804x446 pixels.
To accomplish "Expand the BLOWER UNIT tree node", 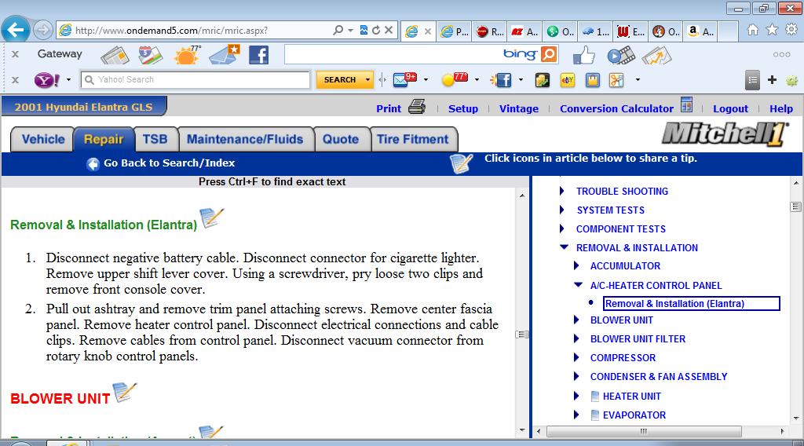I will (576, 320).
